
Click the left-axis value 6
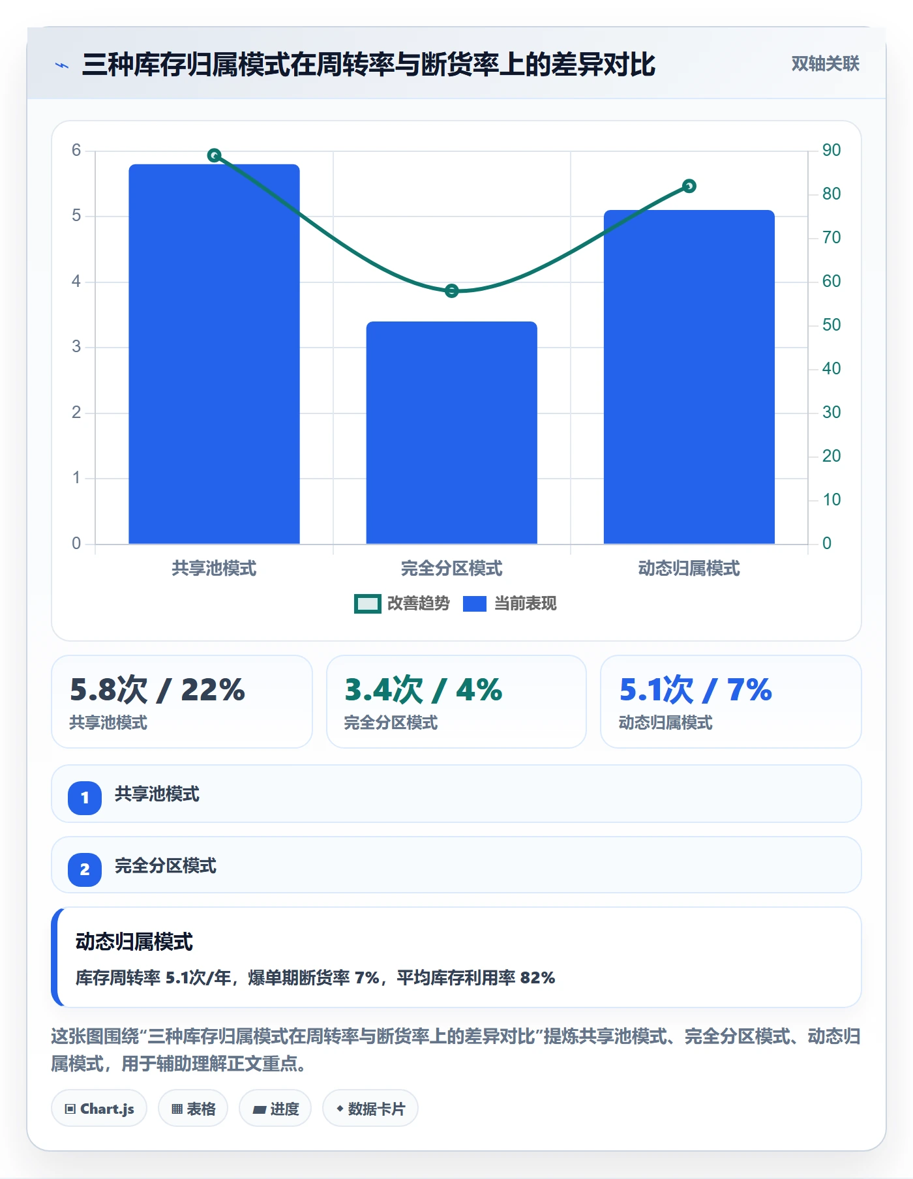[76, 150]
